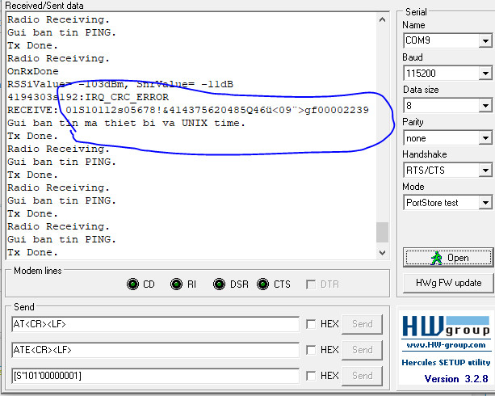Open the www.HW-group.com link

pyautogui.click(x=446, y=345)
